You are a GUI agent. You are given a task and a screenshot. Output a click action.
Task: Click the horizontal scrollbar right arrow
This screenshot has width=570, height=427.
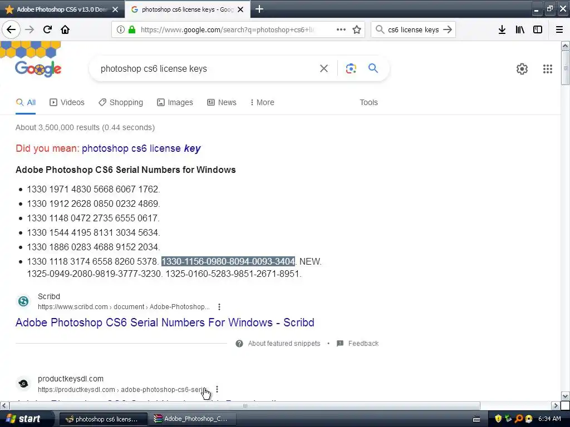click(556, 405)
